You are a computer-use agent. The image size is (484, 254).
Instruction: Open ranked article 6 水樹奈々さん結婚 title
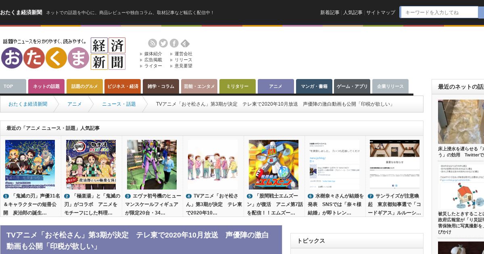click(x=336, y=204)
